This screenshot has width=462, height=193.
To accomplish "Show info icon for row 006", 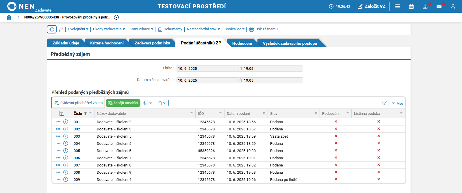I will pos(66,158).
